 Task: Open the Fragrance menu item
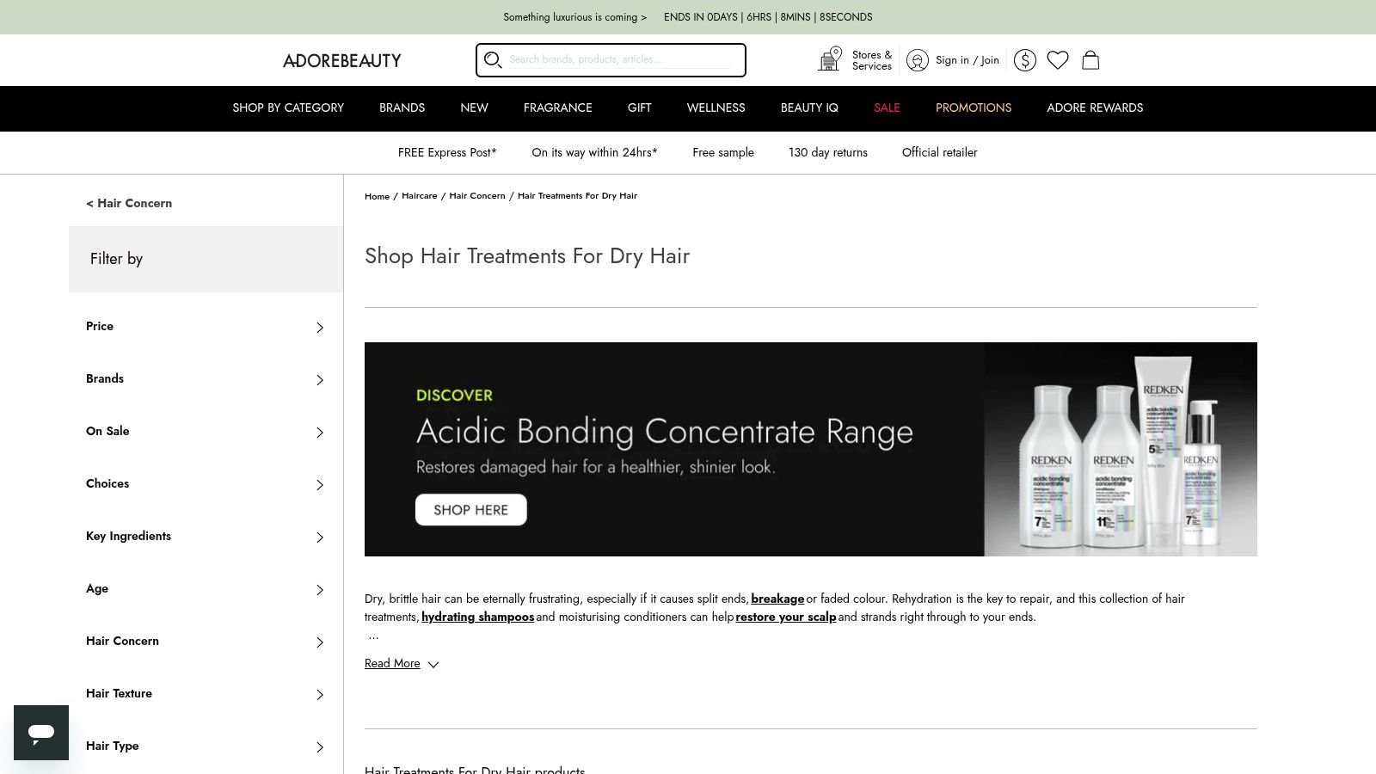tap(557, 108)
